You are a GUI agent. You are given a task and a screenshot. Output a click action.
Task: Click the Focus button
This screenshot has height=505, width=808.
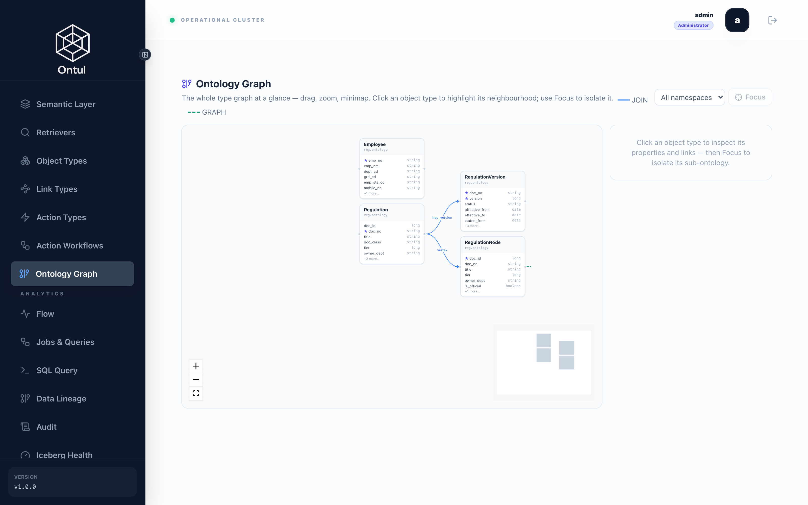point(750,97)
